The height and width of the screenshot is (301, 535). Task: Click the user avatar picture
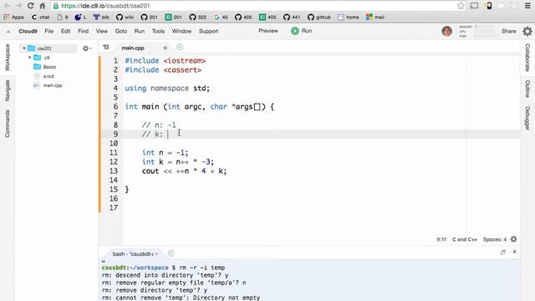447,31
